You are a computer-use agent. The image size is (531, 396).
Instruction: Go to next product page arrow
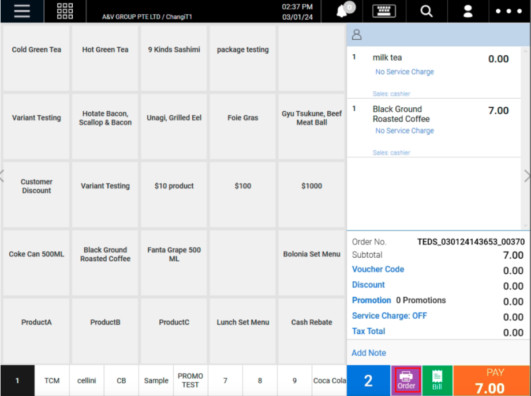tap(526, 176)
